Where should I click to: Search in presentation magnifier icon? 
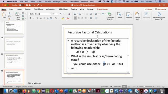coord(160,5)
